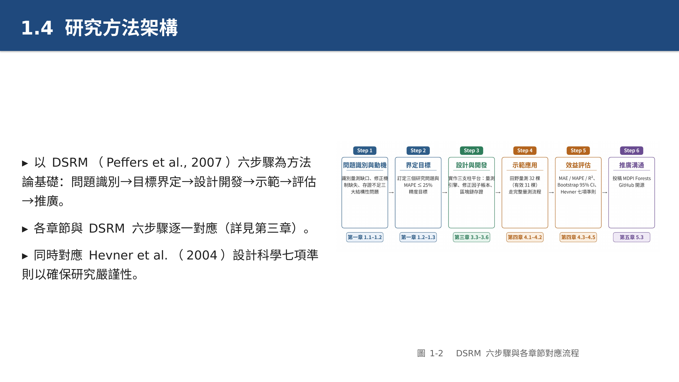Screen dimensions: 679x382
Task: Click the 第一章 1.1–1.2 chapter tag
Action: coord(365,237)
